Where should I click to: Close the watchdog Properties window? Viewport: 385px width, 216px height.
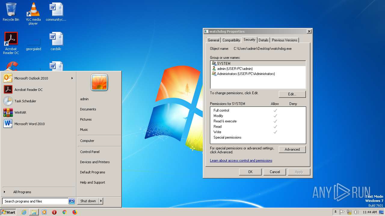tap(309, 31)
